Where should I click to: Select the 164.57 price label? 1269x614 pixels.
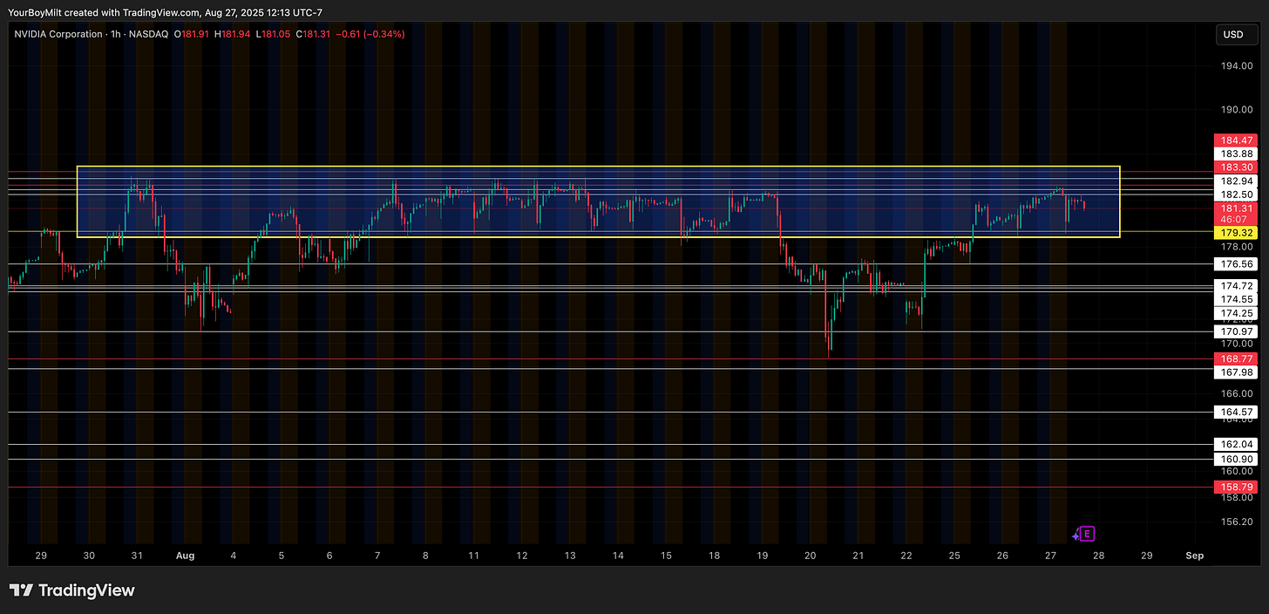point(1236,412)
